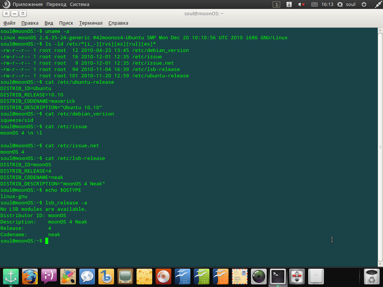The image size is (383, 287).
Task: Click the terminal vertical scrollbar handle
Action: (380, 147)
